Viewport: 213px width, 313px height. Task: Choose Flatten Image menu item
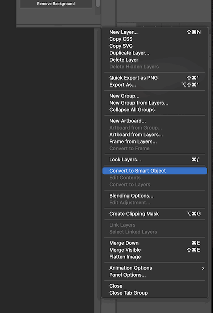coord(155,257)
